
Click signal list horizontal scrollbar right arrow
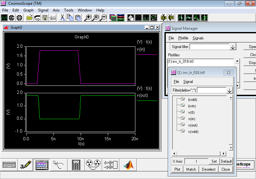(x=223, y=153)
